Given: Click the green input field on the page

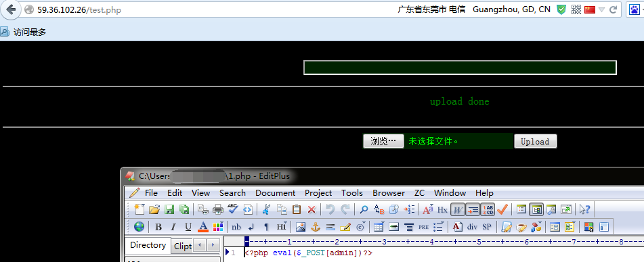Looking at the screenshot, I should pos(460,68).
